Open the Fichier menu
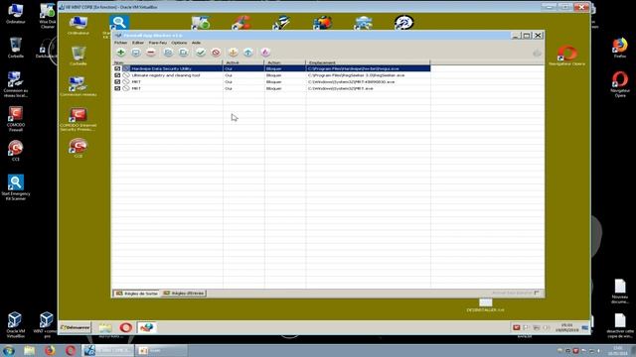The height and width of the screenshot is (357, 636). point(120,43)
